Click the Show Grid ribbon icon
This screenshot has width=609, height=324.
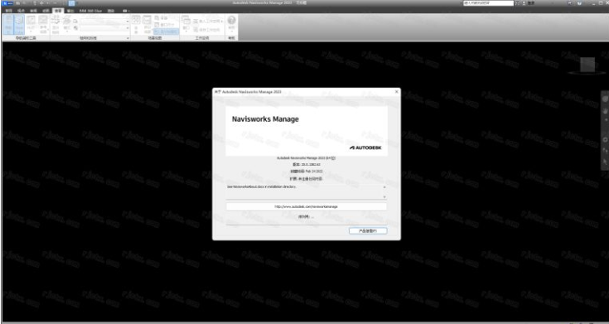56,24
